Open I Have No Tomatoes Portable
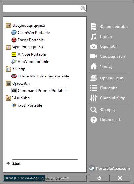This screenshot has width=134, height=184. coord(40,76)
